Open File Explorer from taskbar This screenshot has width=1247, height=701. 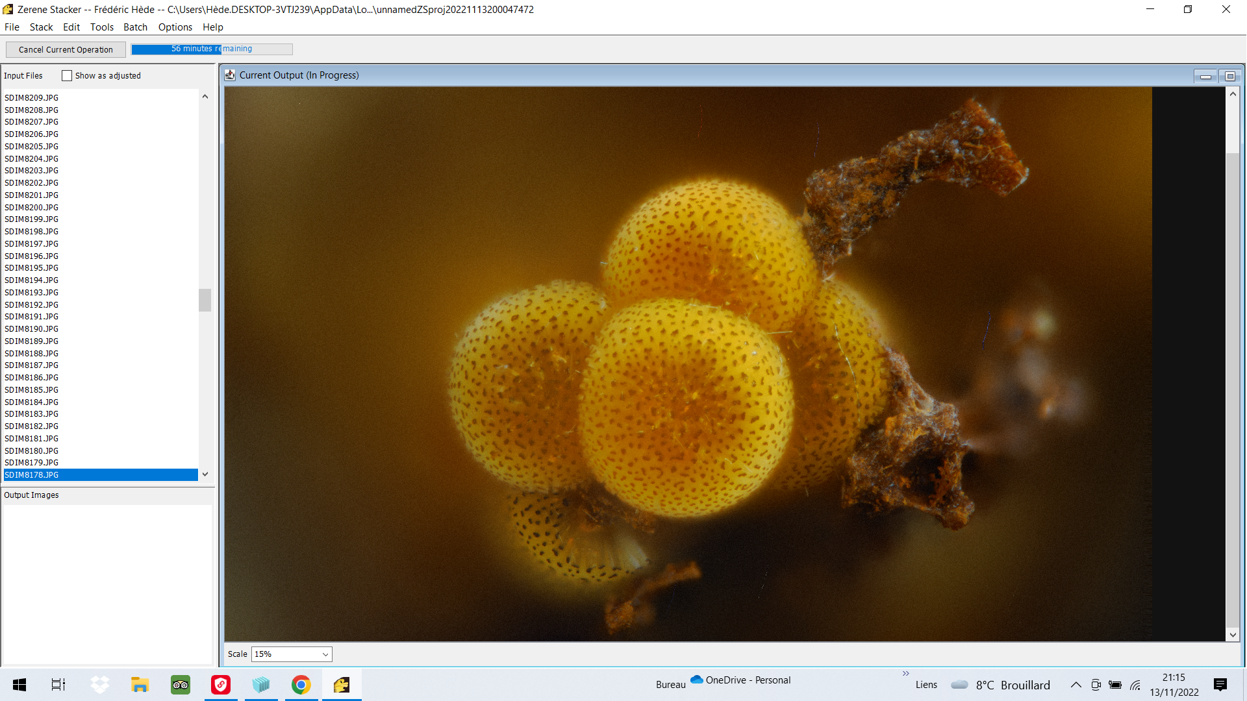[140, 685]
